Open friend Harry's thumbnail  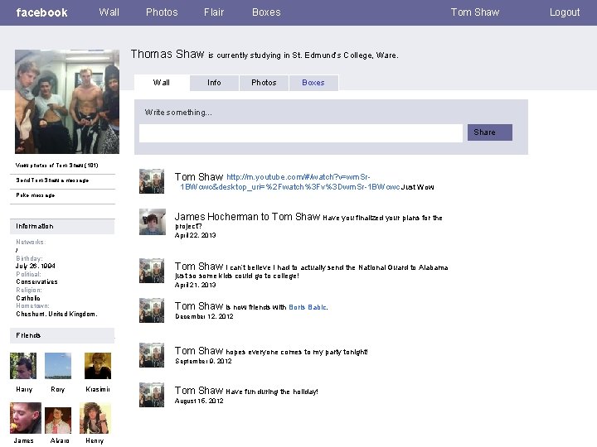(23, 366)
